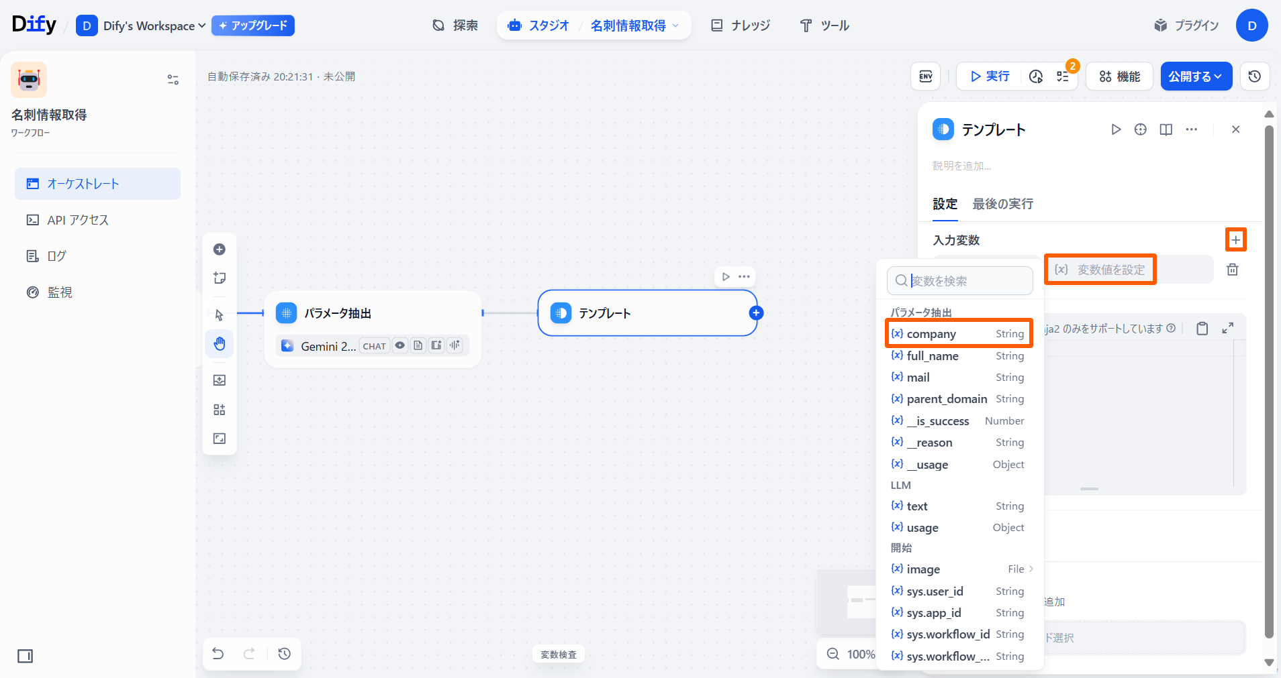Add a new input variable
Viewport: 1281px width, 678px height.
[1235, 240]
